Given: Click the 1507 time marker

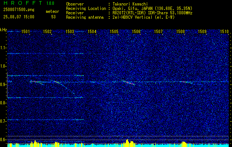Looking at the screenshot, I should [x=158, y=32].
